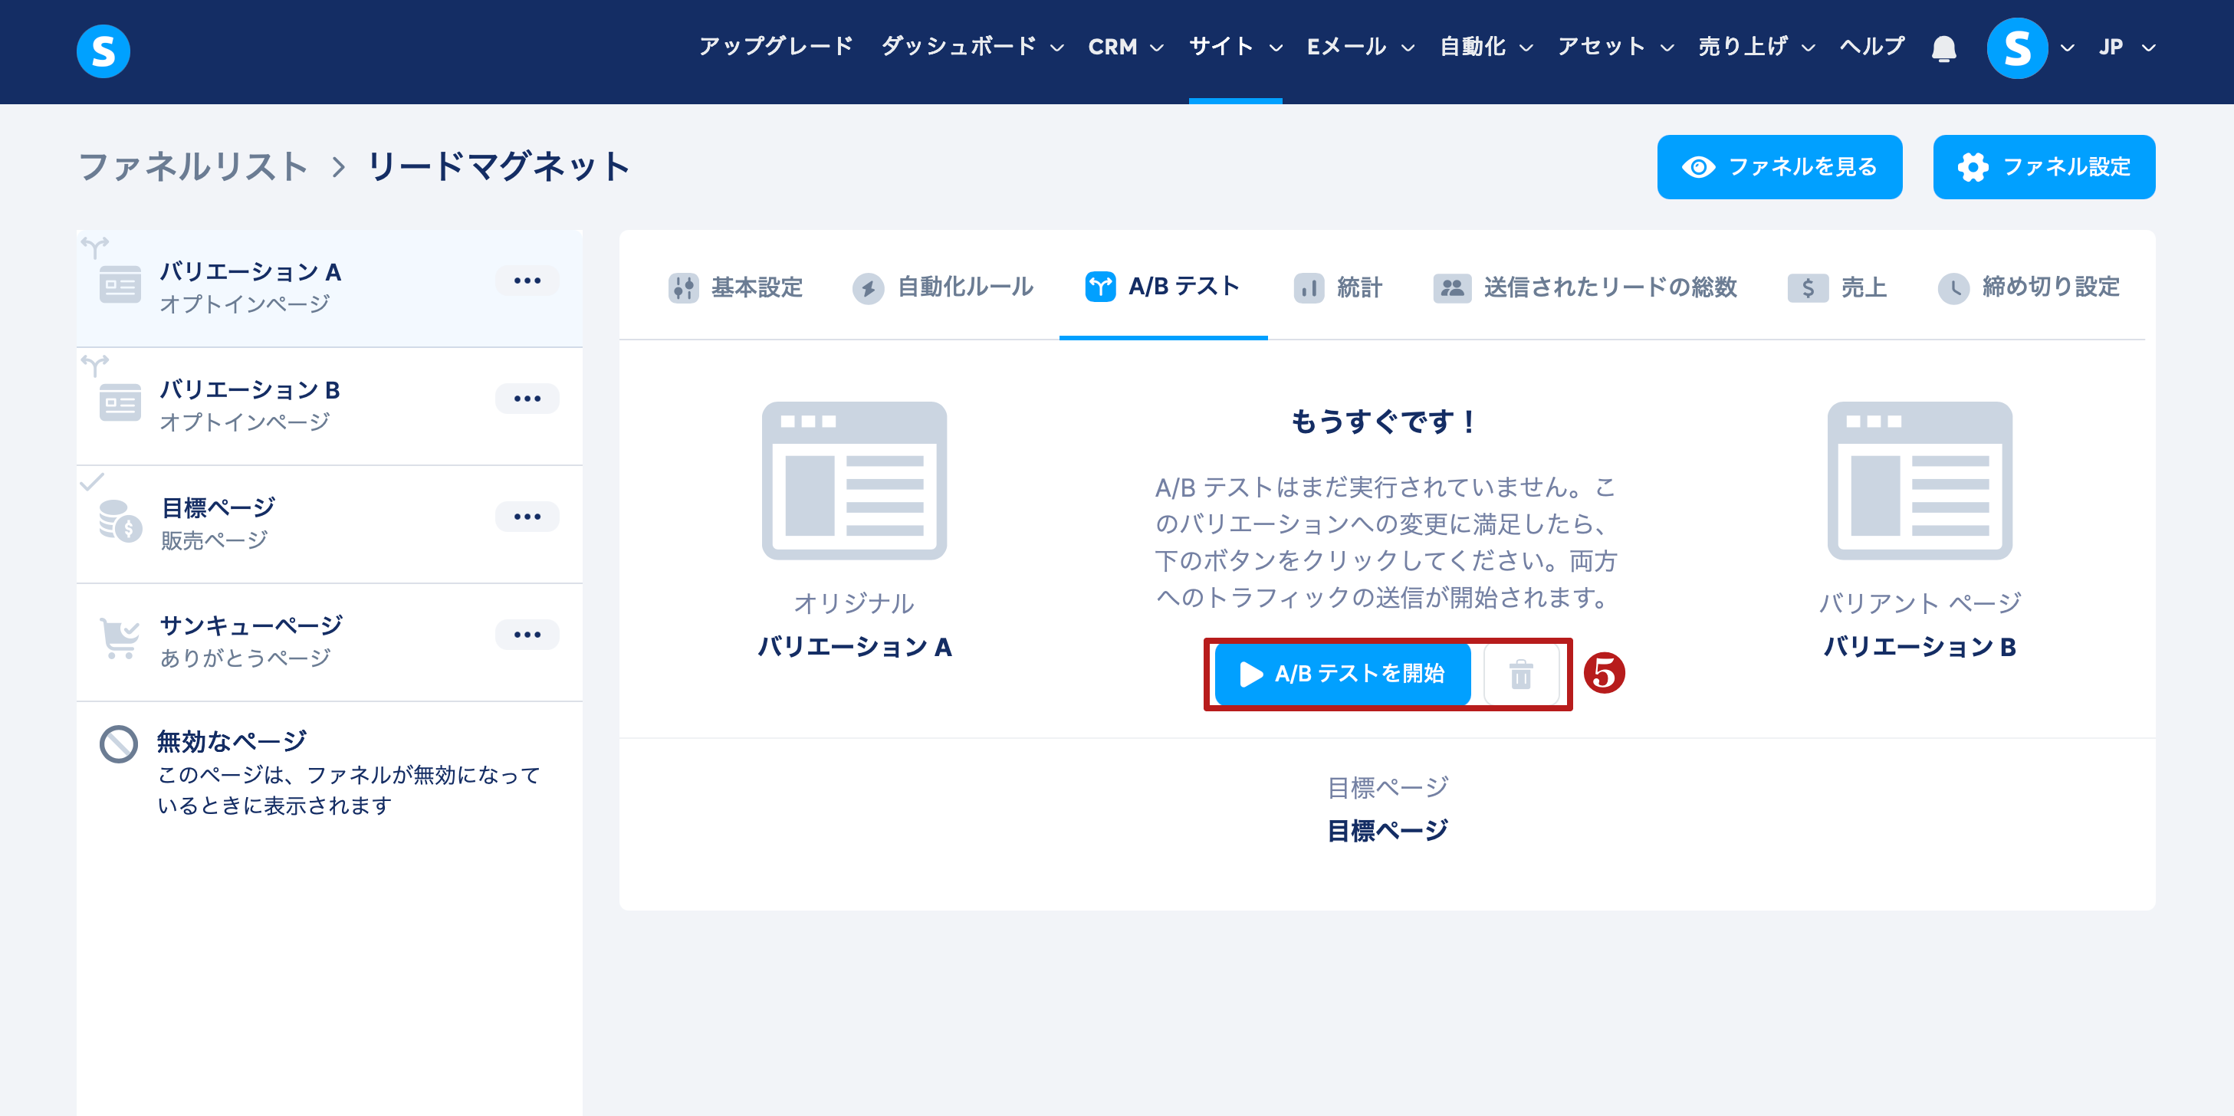The height and width of the screenshot is (1116, 2234).
Task: Open the three-dot menu for バリエーション B
Action: (x=527, y=399)
